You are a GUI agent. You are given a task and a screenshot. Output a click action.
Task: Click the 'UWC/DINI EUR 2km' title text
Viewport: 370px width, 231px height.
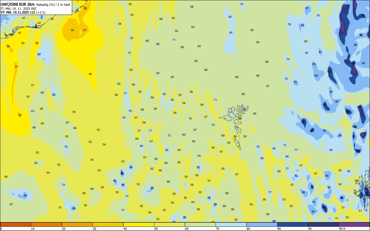(x=18, y=4)
